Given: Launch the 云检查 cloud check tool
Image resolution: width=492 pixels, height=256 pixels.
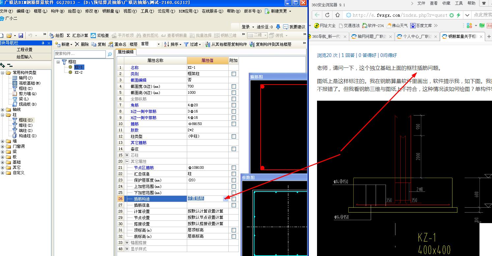Looking at the screenshot, I should [100, 36].
